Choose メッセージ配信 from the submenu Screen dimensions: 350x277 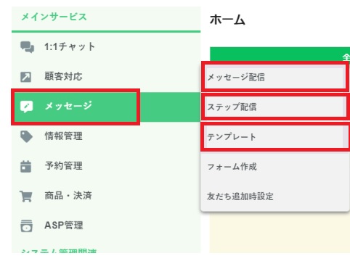tap(275, 77)
